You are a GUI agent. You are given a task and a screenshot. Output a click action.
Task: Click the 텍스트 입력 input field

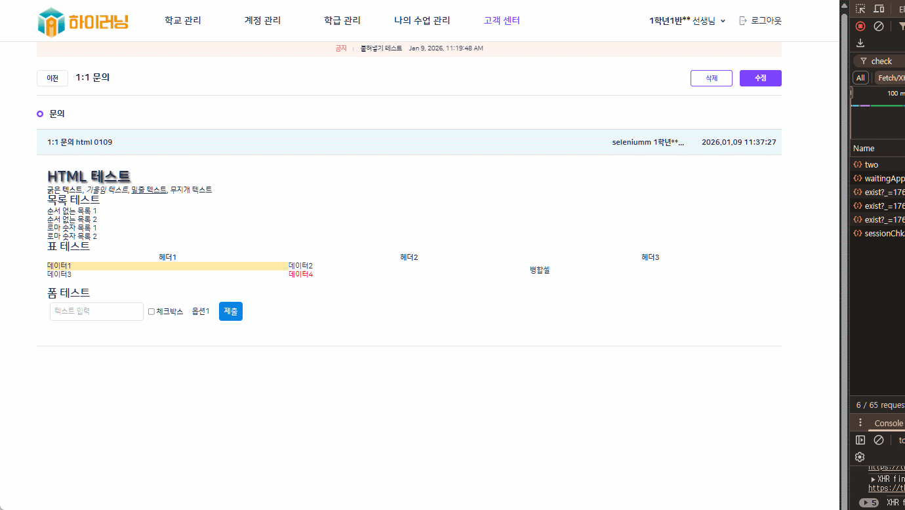(x=96, y=312)
